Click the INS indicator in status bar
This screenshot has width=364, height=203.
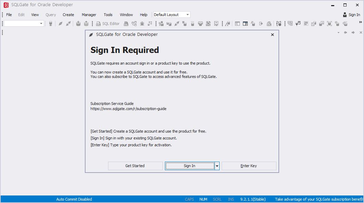(x=231, y=199)
